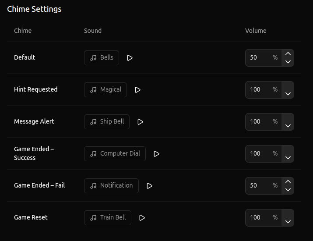
Task: Play the Notification sound preview
Action: click(x=149, y=186)
